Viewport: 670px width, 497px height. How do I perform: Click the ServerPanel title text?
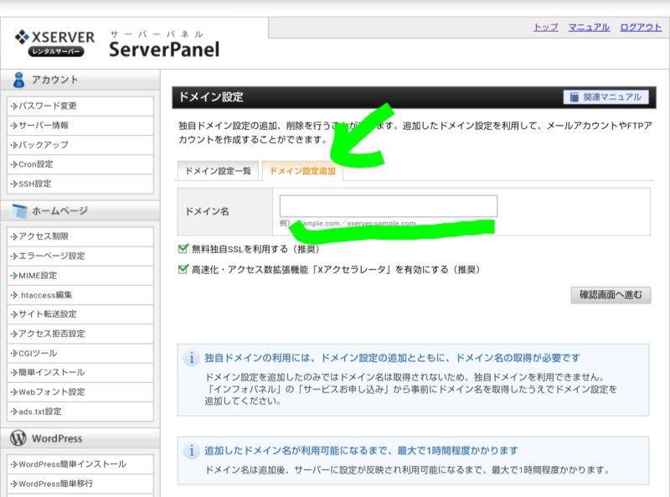pos(164,49)
